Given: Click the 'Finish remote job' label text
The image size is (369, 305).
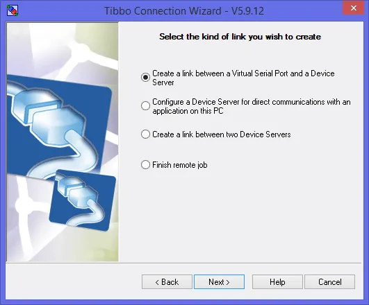Looking at the screenshot, I should (180, 165).
